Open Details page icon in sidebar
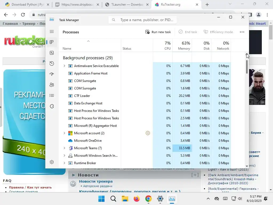The width and height of the screenshot is (273, 205). (x=52, y=95)
